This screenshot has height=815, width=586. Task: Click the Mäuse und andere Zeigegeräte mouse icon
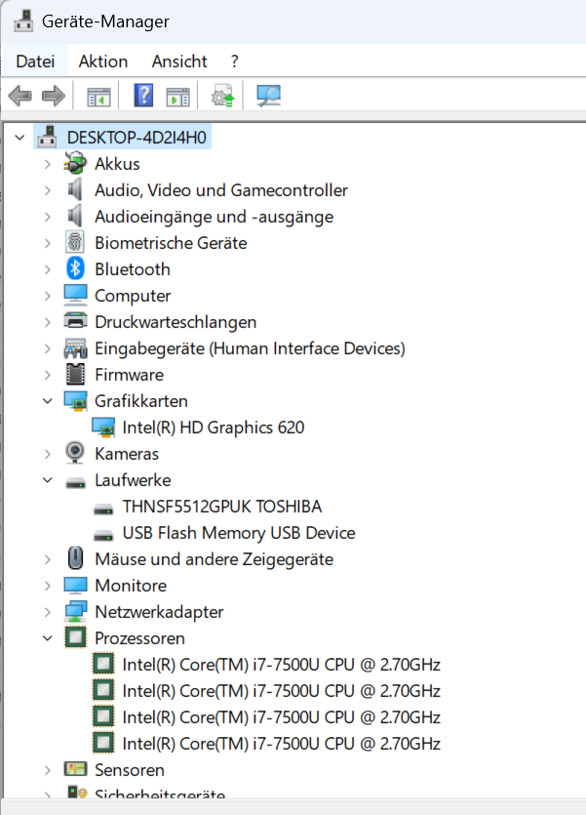[75, 558]
